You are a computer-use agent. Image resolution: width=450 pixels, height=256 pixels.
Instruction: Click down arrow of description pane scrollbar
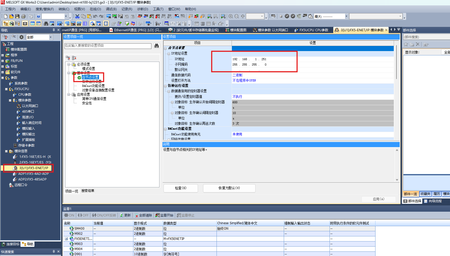click(x=397, y=180)
